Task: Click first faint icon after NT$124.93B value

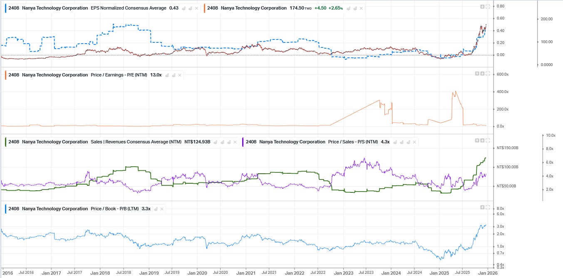Action: coord(216,142)
